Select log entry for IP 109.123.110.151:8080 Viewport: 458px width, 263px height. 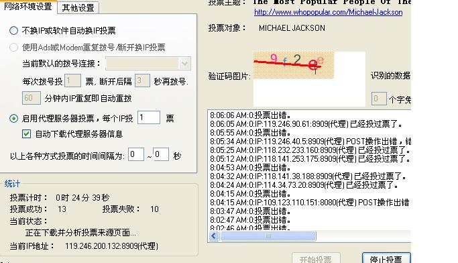310,203
